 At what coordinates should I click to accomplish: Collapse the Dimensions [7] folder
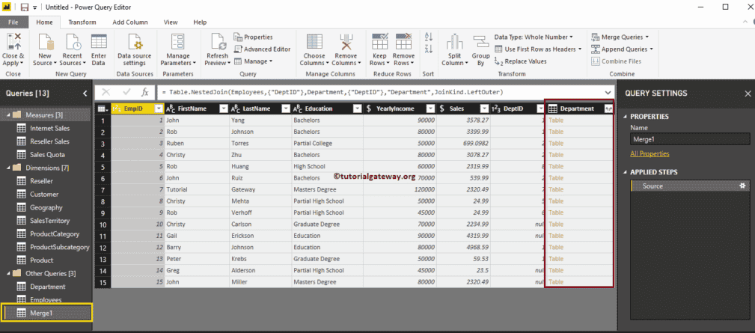click(x=9, y=168)
